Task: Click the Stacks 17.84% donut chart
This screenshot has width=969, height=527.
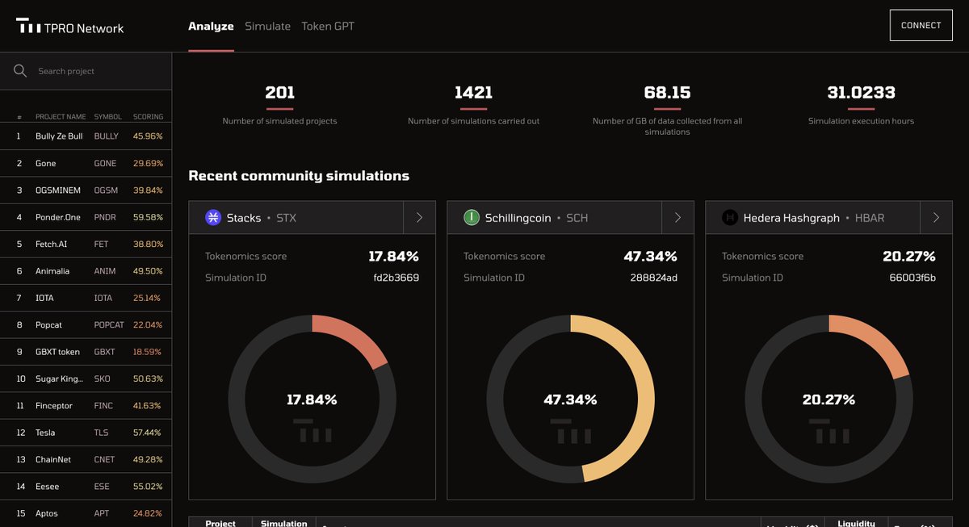Action: (x=312, y=399)
